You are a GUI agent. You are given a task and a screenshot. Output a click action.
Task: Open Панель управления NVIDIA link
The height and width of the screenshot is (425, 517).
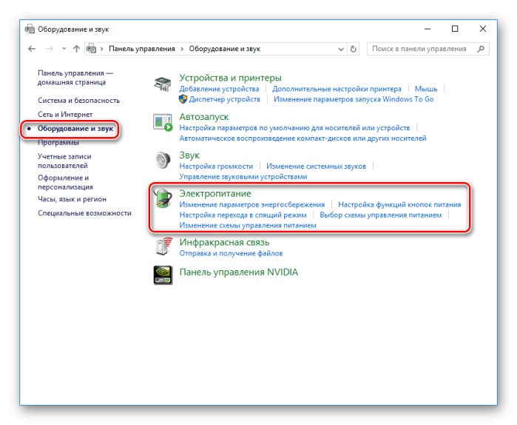[238, 272]
